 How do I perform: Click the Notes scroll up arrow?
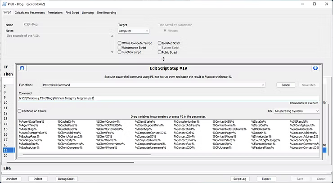point(112,36)
